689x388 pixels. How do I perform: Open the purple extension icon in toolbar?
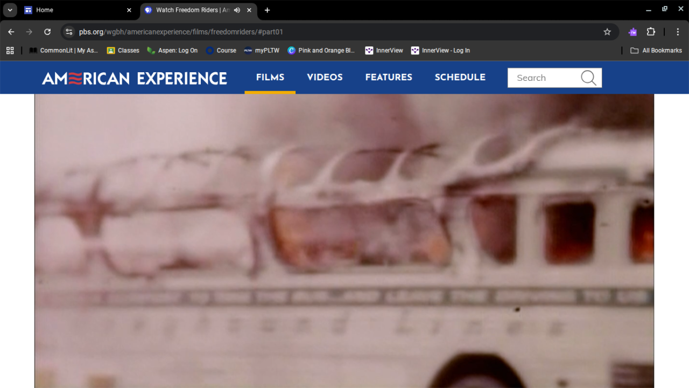633,32
